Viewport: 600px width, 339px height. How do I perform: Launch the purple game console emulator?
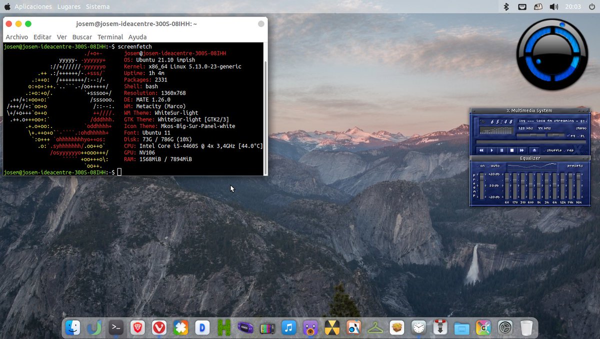(245, 328)
